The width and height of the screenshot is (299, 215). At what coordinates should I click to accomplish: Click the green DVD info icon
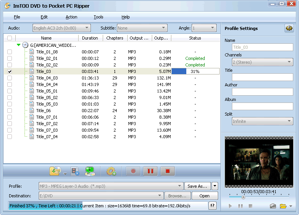(90, 171)
